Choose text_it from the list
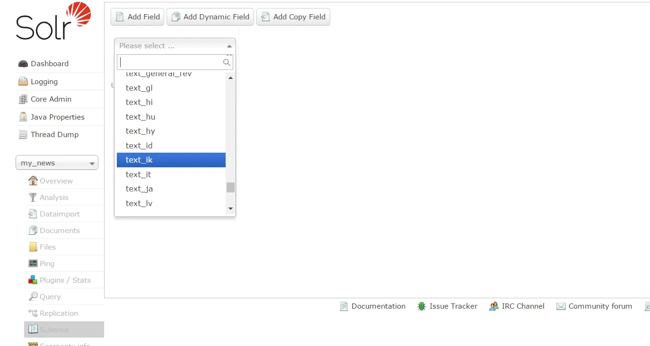 tap(171, 174)
